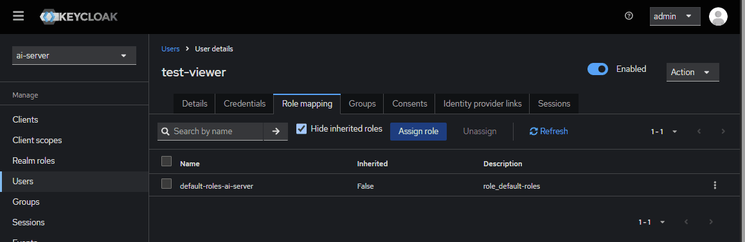Click the Keycloak logo
Screen dimensions: 745x242
(79, 17)
